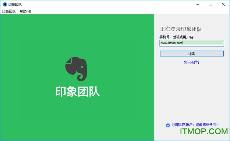This screenshot has height=141, width=230.
Task: Click the 继续 button
Action: 192,53
